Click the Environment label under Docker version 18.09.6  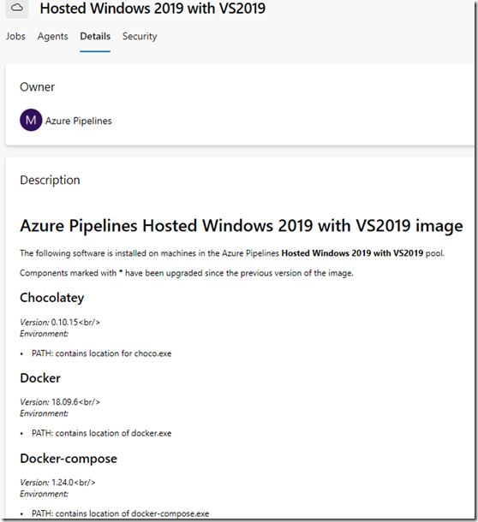pyautogui.click(x=44, y=413)
